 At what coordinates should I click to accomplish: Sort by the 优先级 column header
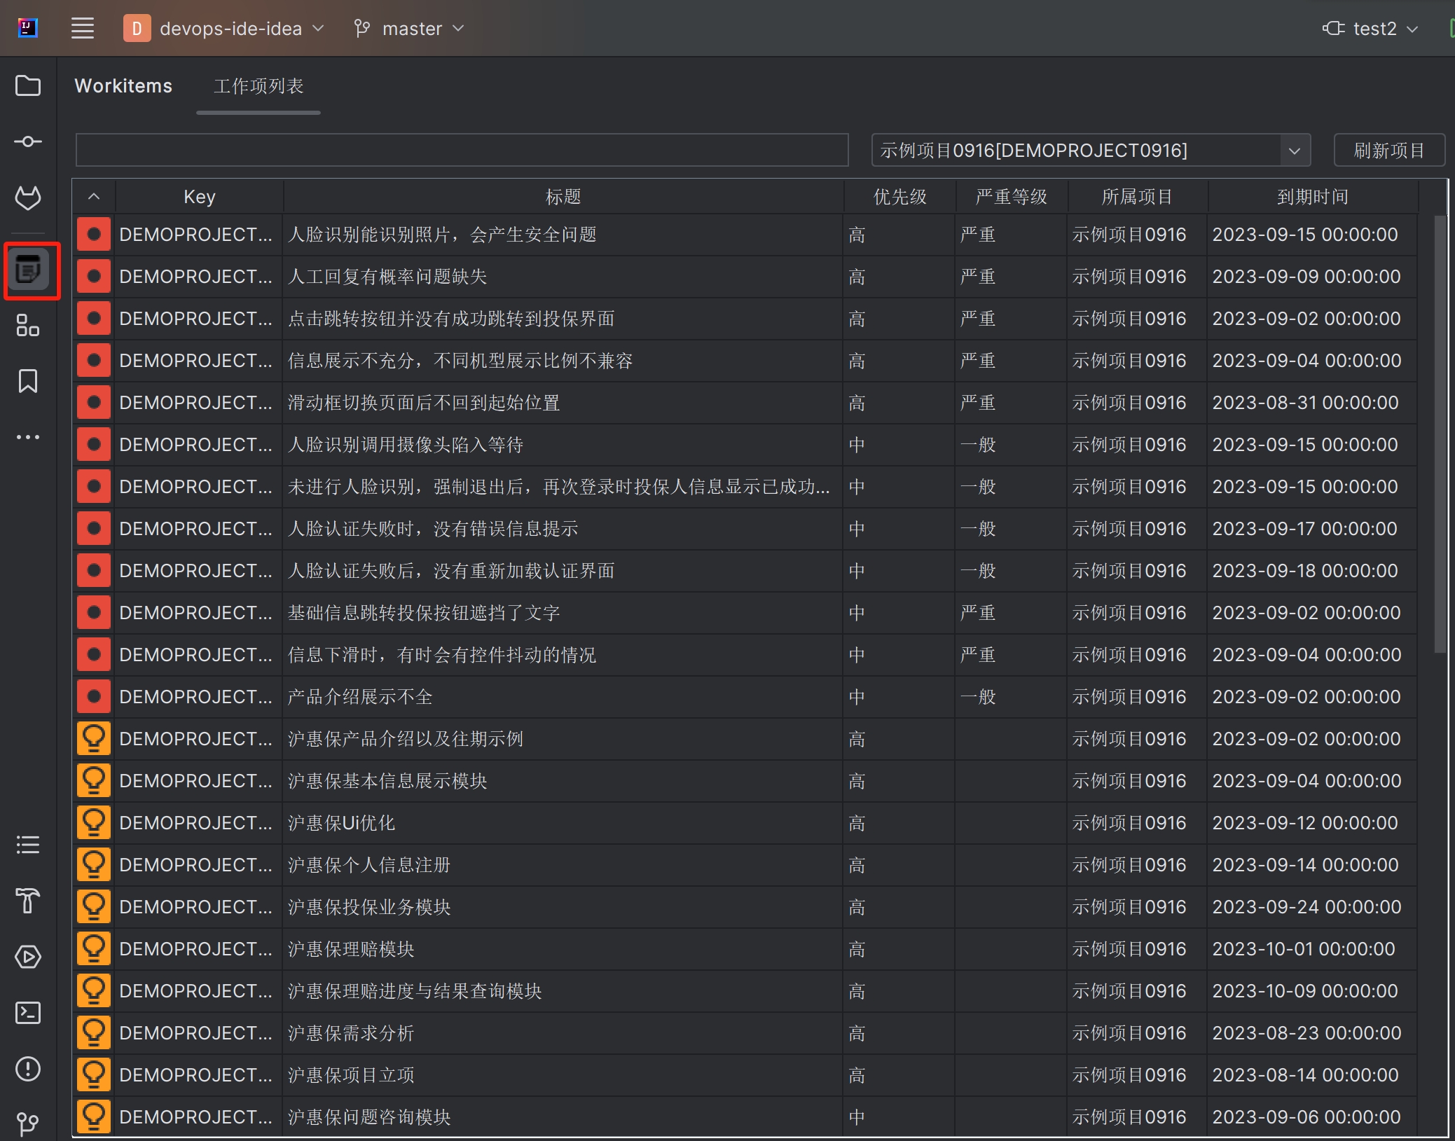(899, 197)
